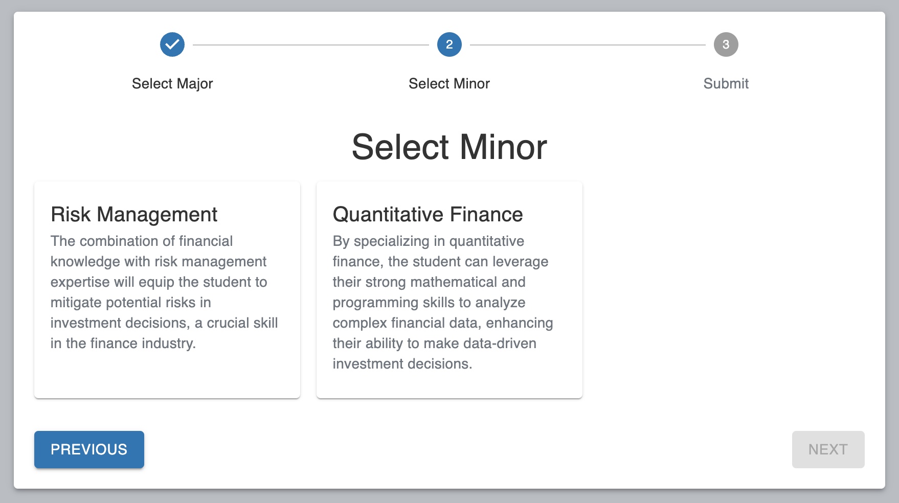Click connector line between steps 2 and 3
Image resolution: width=899 pixels, height=503 pixels.
click(588, 45)
